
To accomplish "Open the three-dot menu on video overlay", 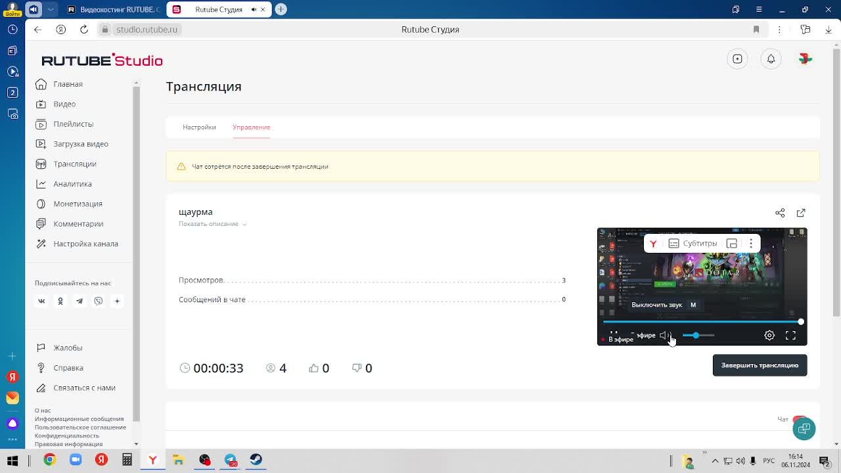I will point(751,243).
